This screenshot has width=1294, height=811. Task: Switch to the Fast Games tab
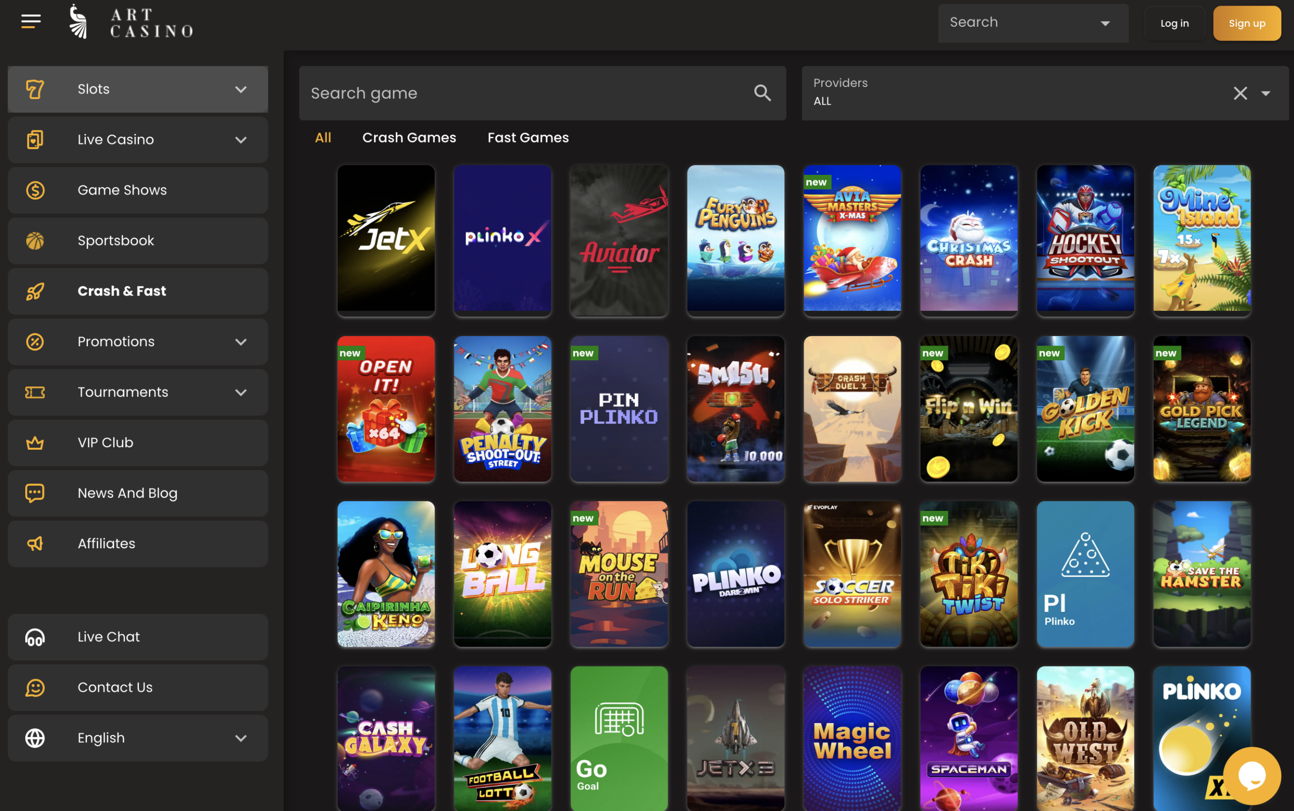pyautogui.click(x=527, y=138)
